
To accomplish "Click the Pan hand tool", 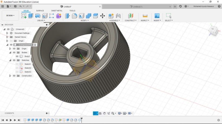I will [x=104, y=113].
